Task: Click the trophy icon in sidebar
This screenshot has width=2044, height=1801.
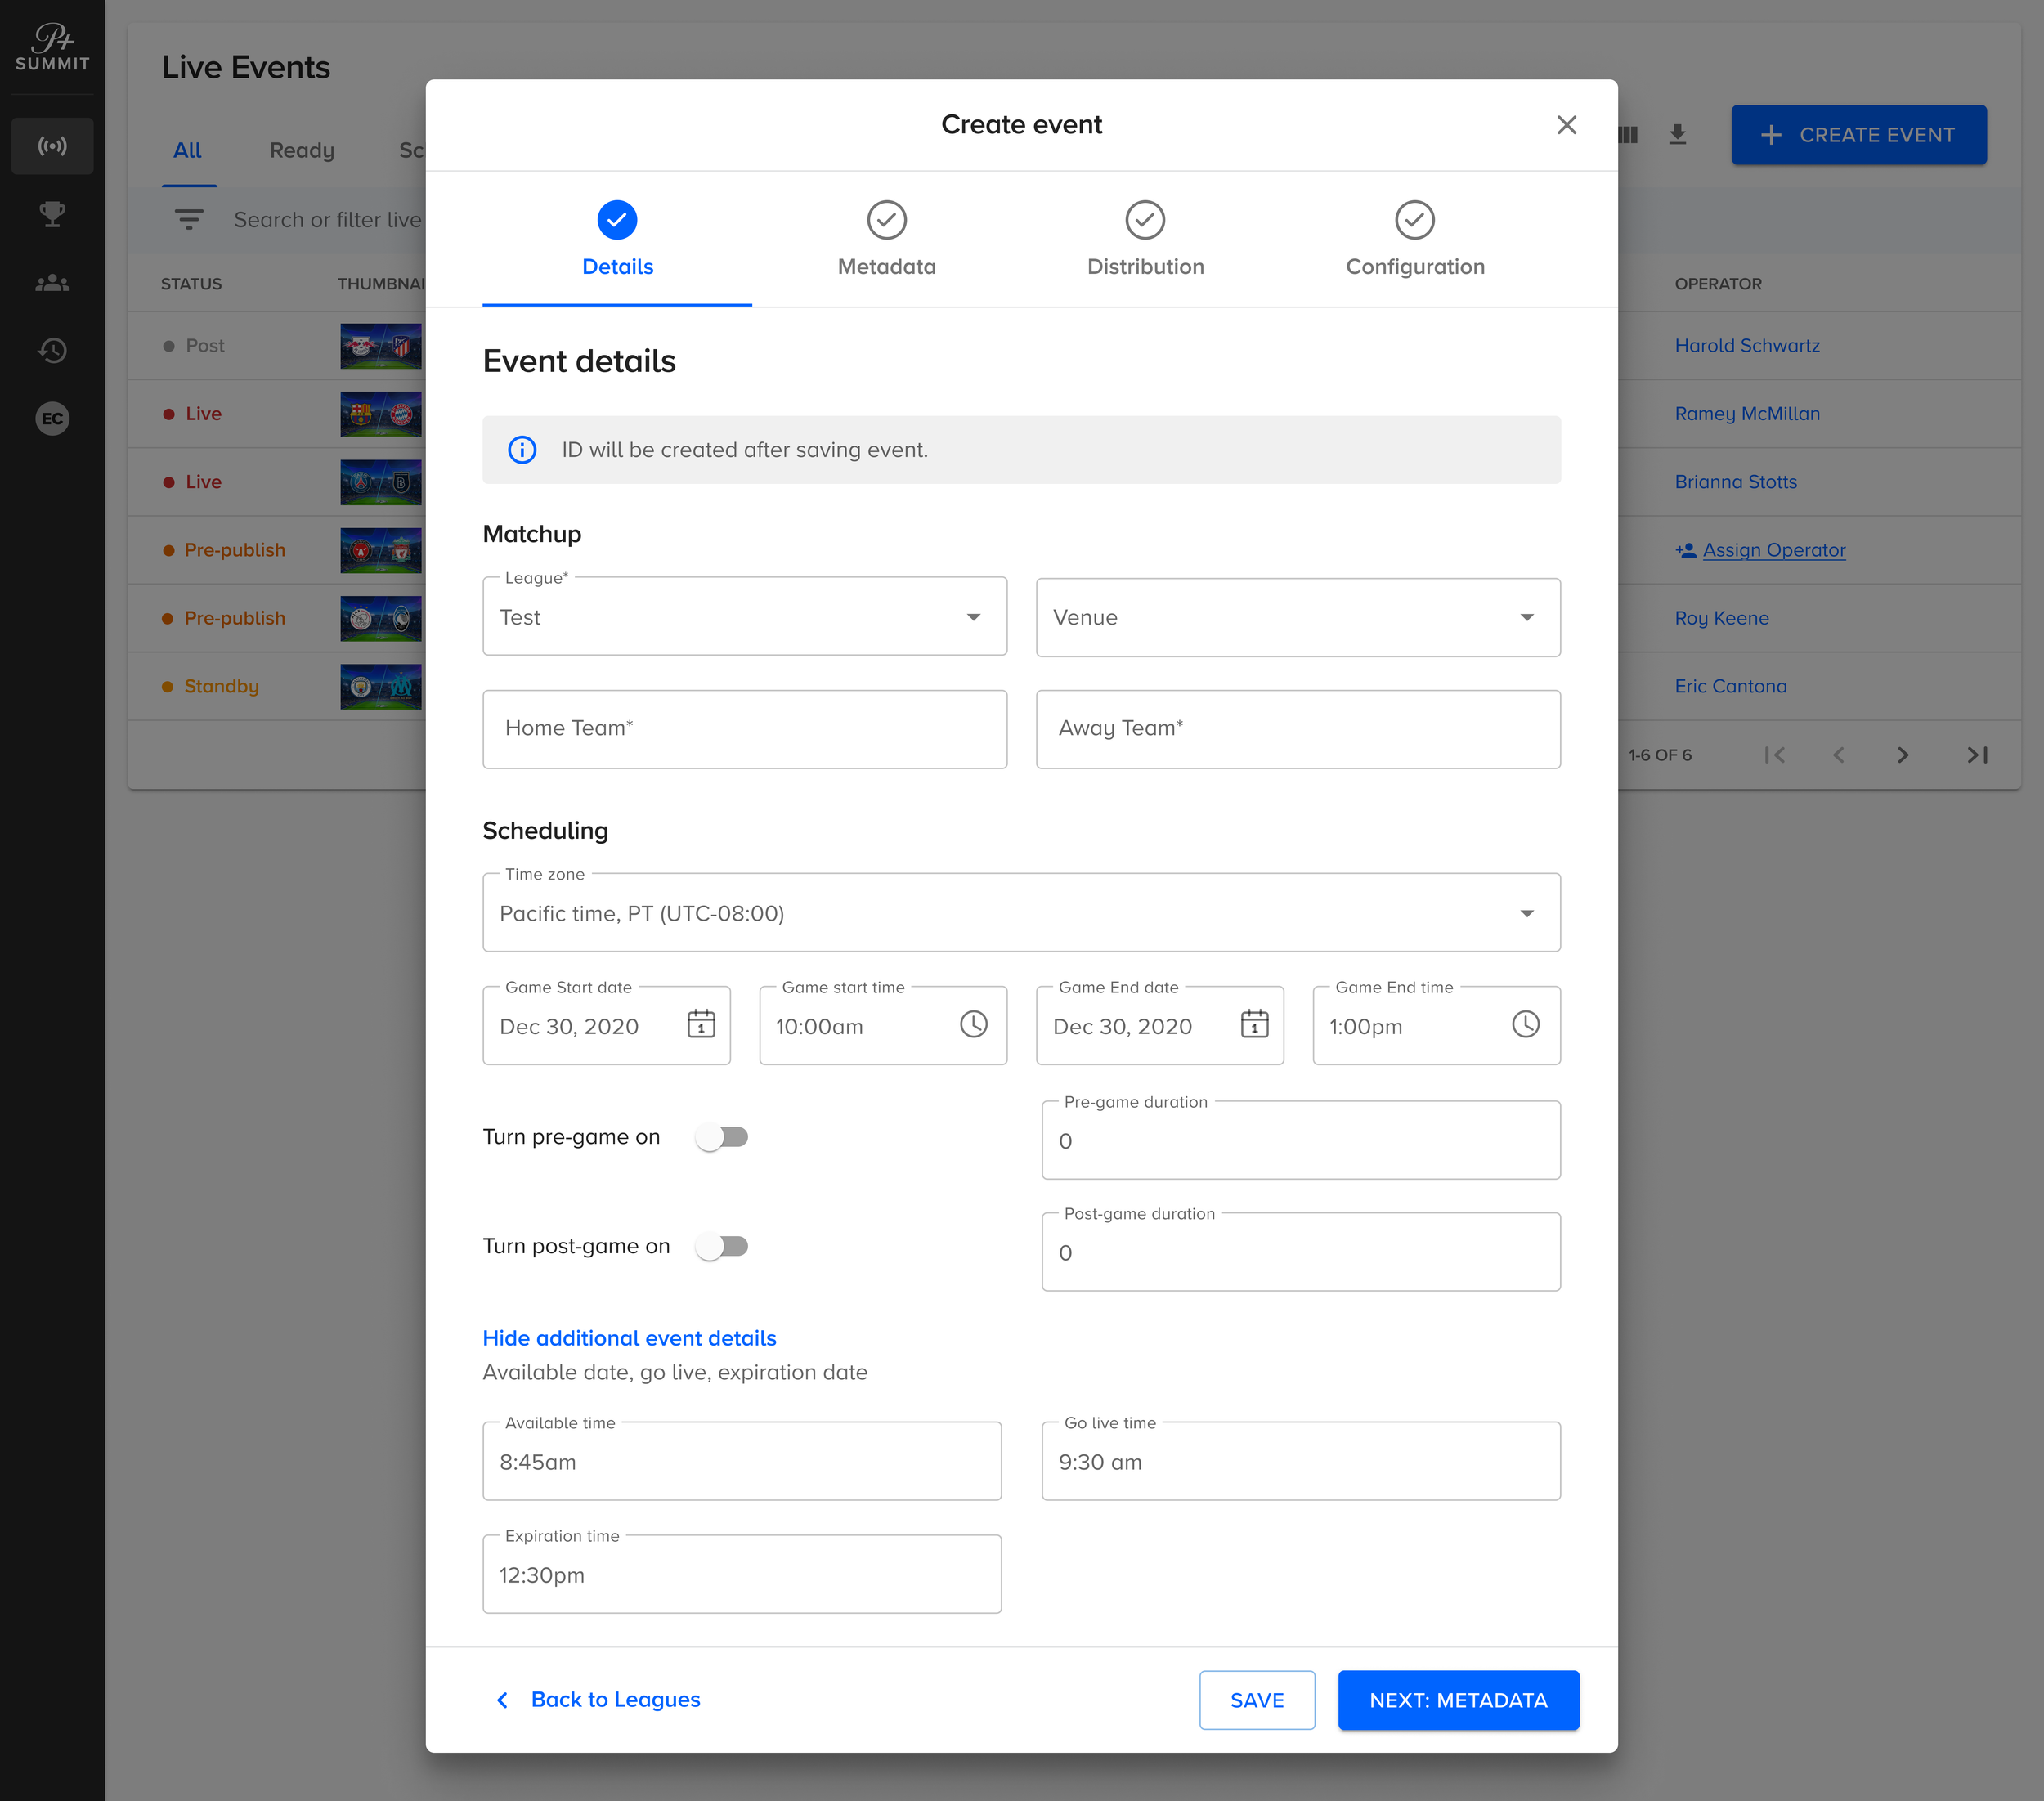Action: point(52,214)
